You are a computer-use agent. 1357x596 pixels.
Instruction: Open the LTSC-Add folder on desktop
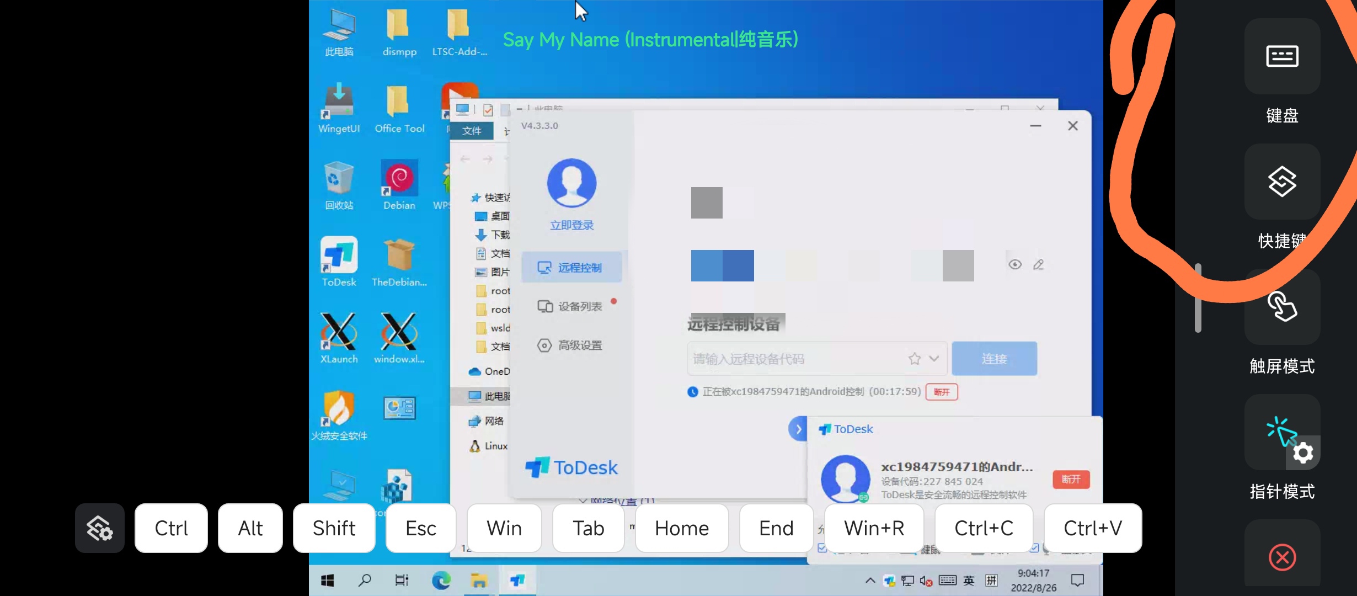point(459,33)
